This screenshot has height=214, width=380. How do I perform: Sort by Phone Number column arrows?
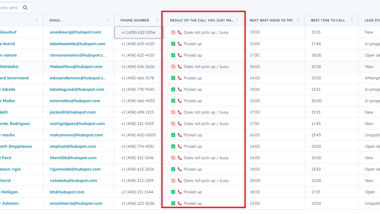coord(157,20)
